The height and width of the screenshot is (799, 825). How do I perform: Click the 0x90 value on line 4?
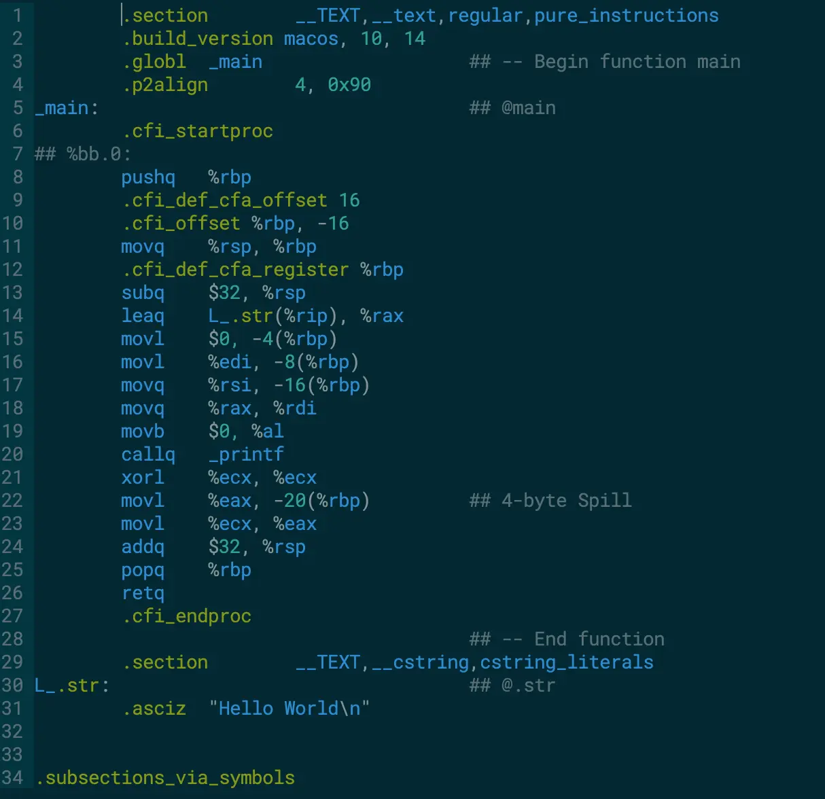349,85
